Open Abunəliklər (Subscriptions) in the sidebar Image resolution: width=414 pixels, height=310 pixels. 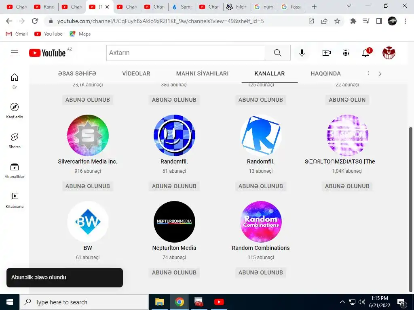(15, 171)
